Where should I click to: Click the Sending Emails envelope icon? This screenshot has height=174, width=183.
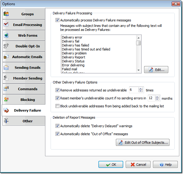[6, 68]
